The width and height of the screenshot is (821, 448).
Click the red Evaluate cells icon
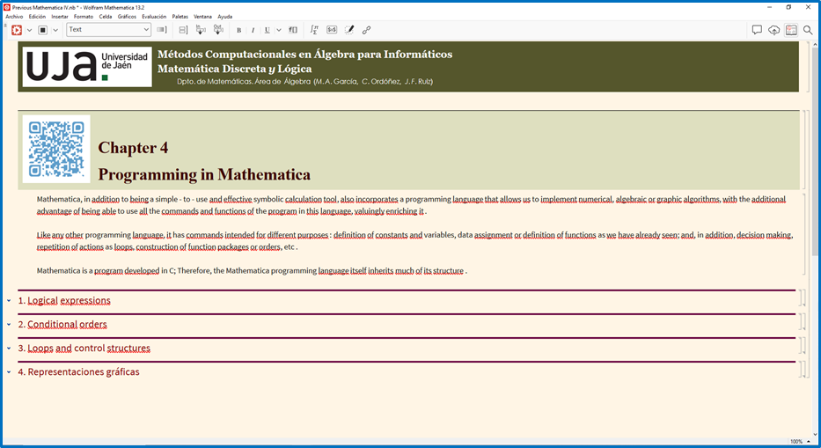[17, 30]
